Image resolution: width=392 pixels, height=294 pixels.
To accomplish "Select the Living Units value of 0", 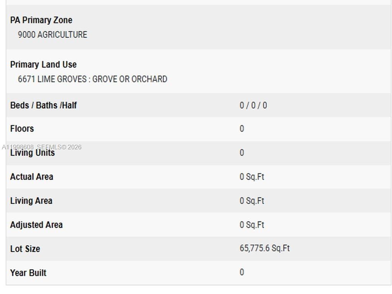I will coord(242,153).
